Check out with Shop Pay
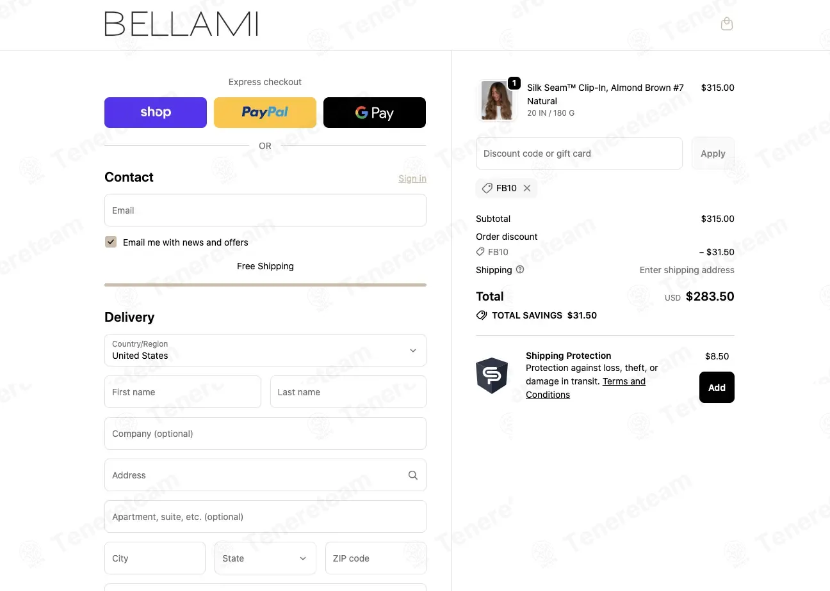Viewport: 830px width, 591px height. coord(156,113)
